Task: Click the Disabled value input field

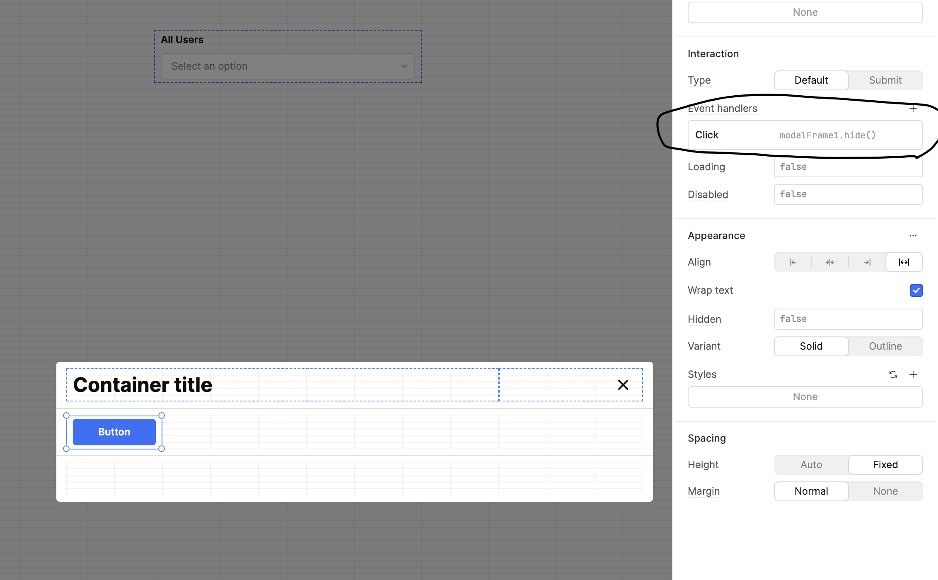Action: pyautogui.click(x=848, y=194)
